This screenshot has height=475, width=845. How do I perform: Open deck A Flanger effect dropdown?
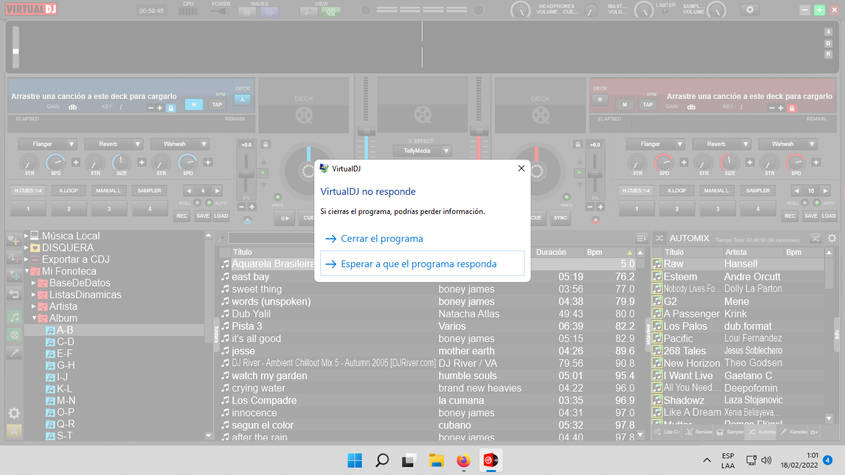pos(48,144)
